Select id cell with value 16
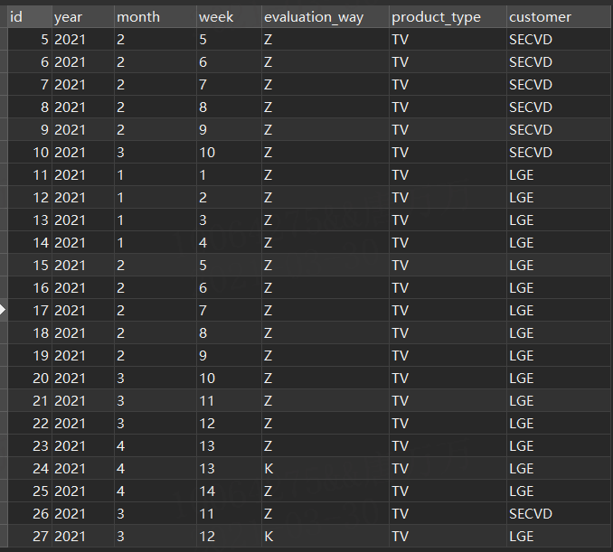This screenshot has width=613, height=552. [30, 288]
